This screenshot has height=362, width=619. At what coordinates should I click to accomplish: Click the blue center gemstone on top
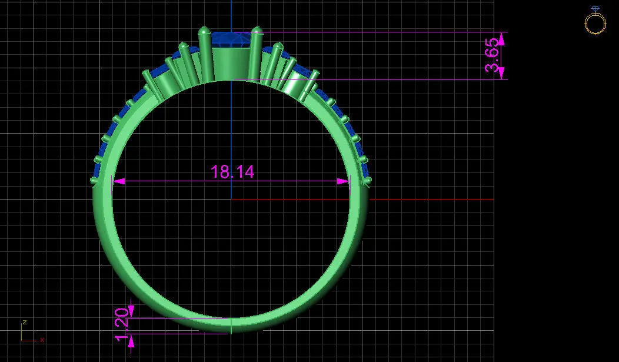click(231, 39)
